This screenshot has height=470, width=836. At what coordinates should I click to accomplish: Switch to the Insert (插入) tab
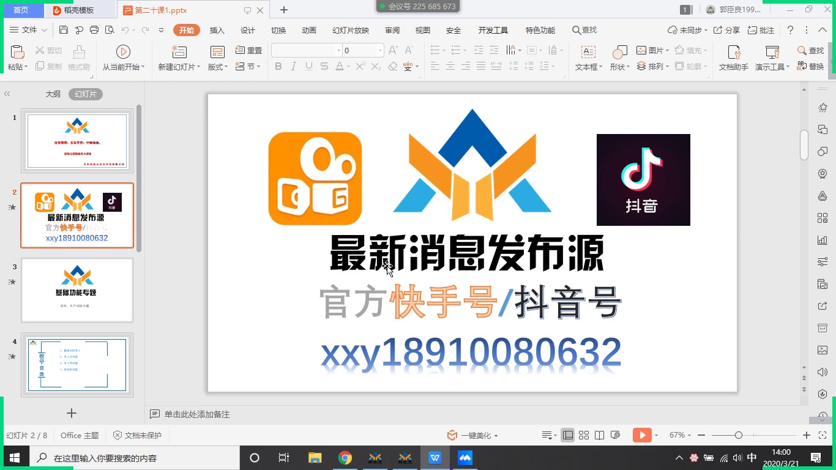click(217, 30)
